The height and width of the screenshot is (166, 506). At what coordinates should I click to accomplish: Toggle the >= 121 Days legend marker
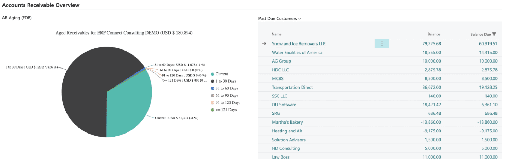click(213, 110)
